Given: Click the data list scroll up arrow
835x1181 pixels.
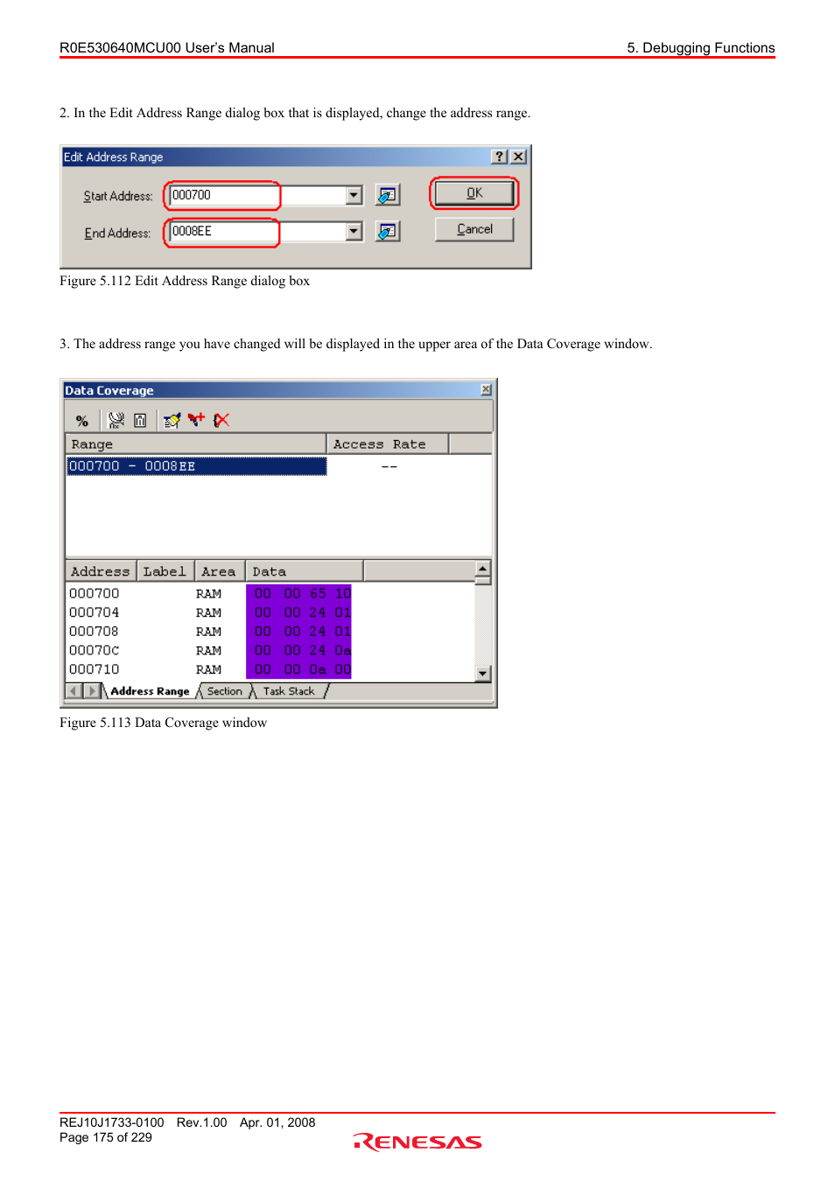Looking at the screenshot, I should click(x=483, y=570).
